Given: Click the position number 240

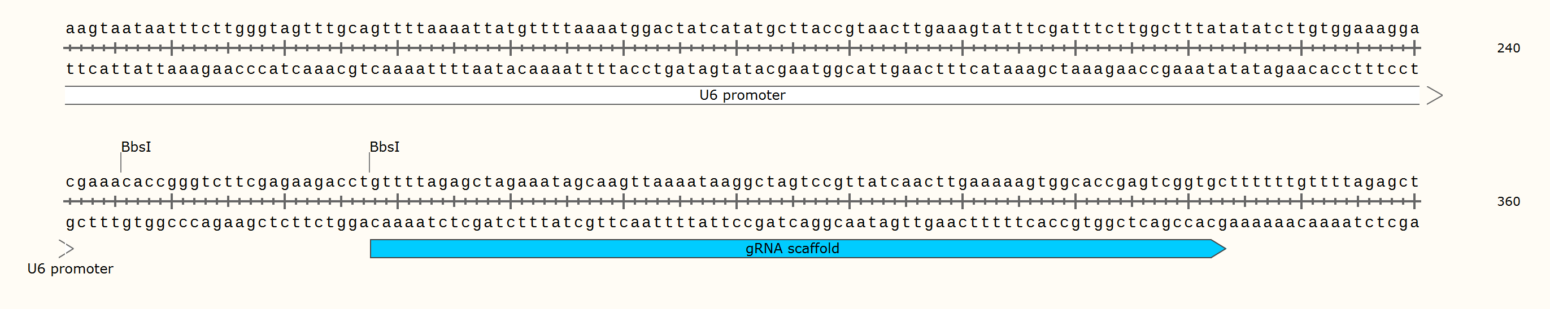Looking at the screenshot, I should point(1508,48).
